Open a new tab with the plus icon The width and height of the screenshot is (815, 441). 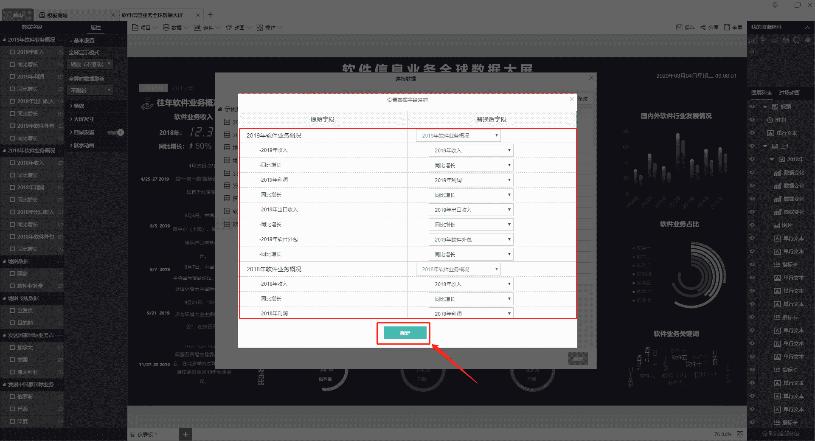[210, 15]
